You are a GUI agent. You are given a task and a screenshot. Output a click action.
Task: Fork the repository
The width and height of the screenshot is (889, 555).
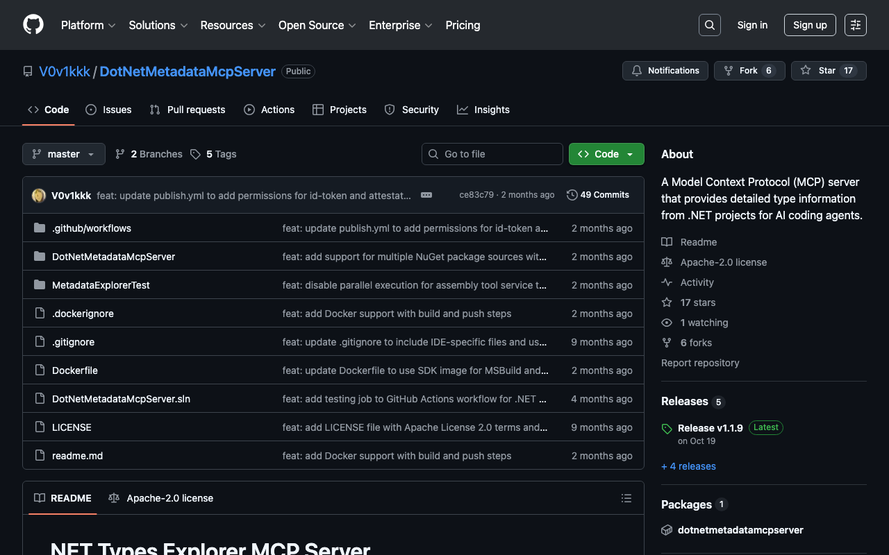pos(749,71)
